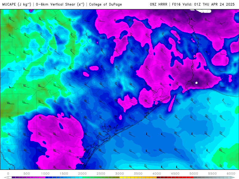Click the right arrow tip of the color bar
Screen dimensions: 239x179
(x=233, y=177)
